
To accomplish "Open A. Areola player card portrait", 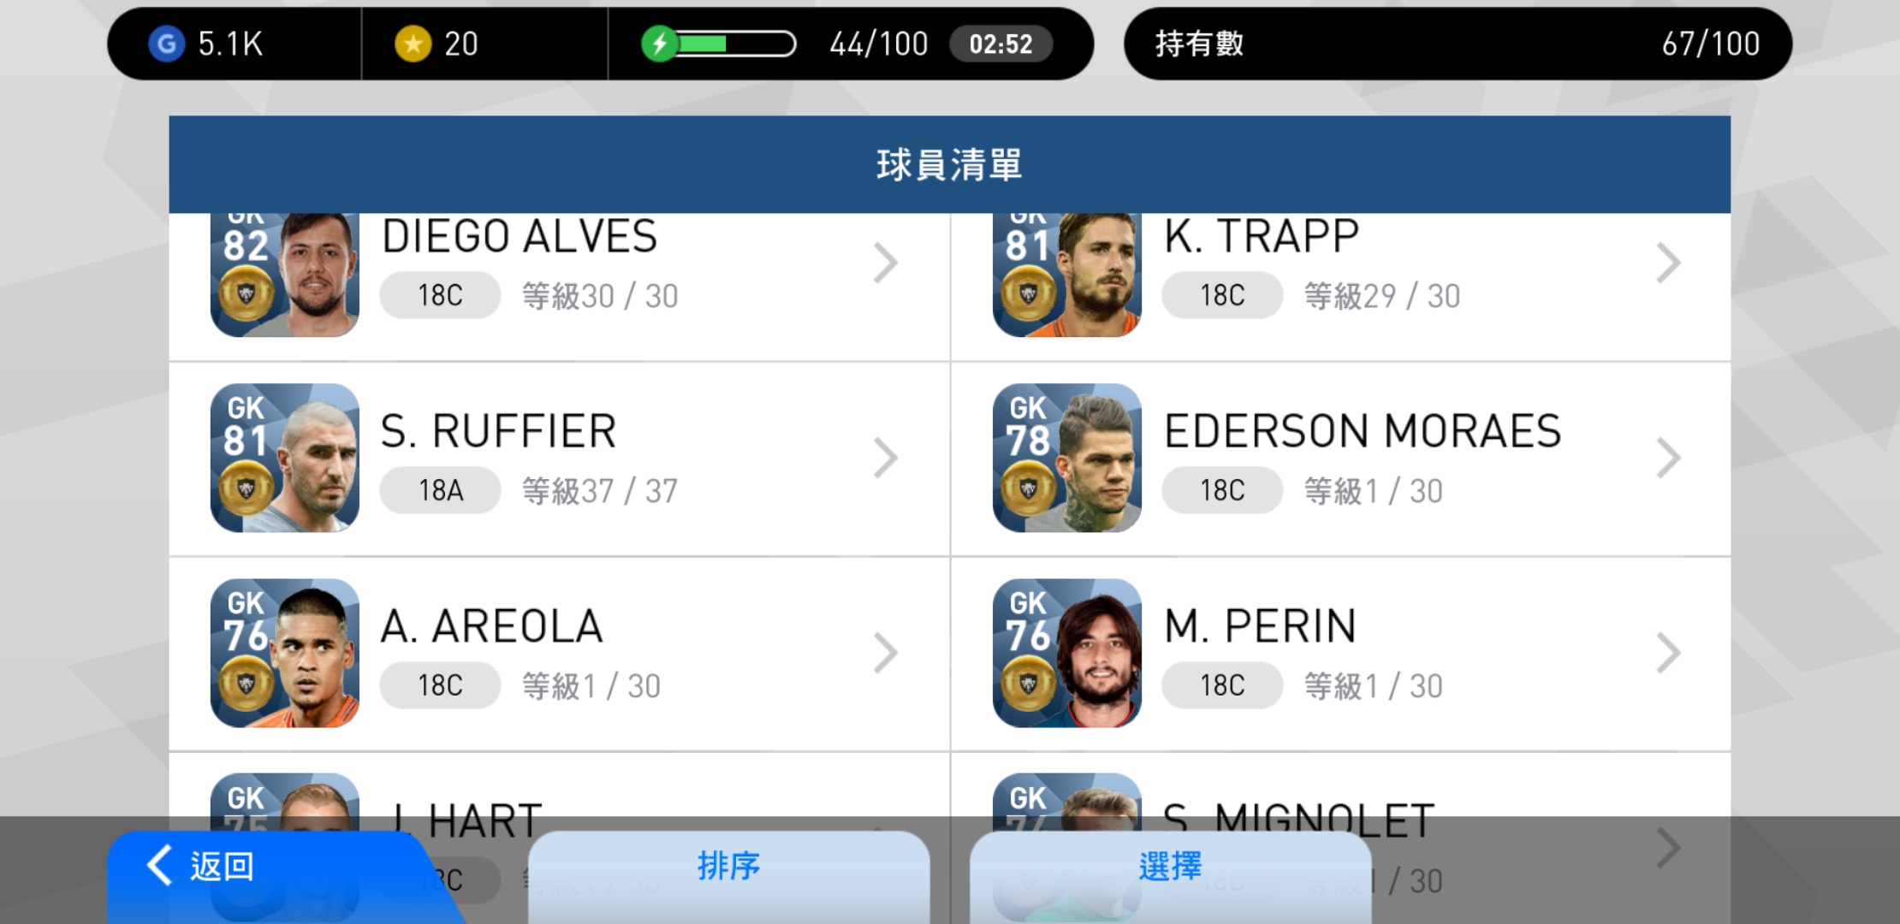I will [x=285, y=653].
